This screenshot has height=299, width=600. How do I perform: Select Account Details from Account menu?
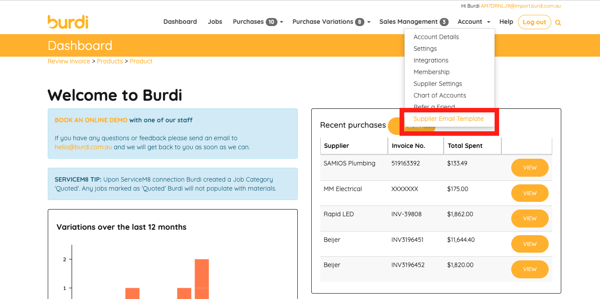[x=436, y=37]
